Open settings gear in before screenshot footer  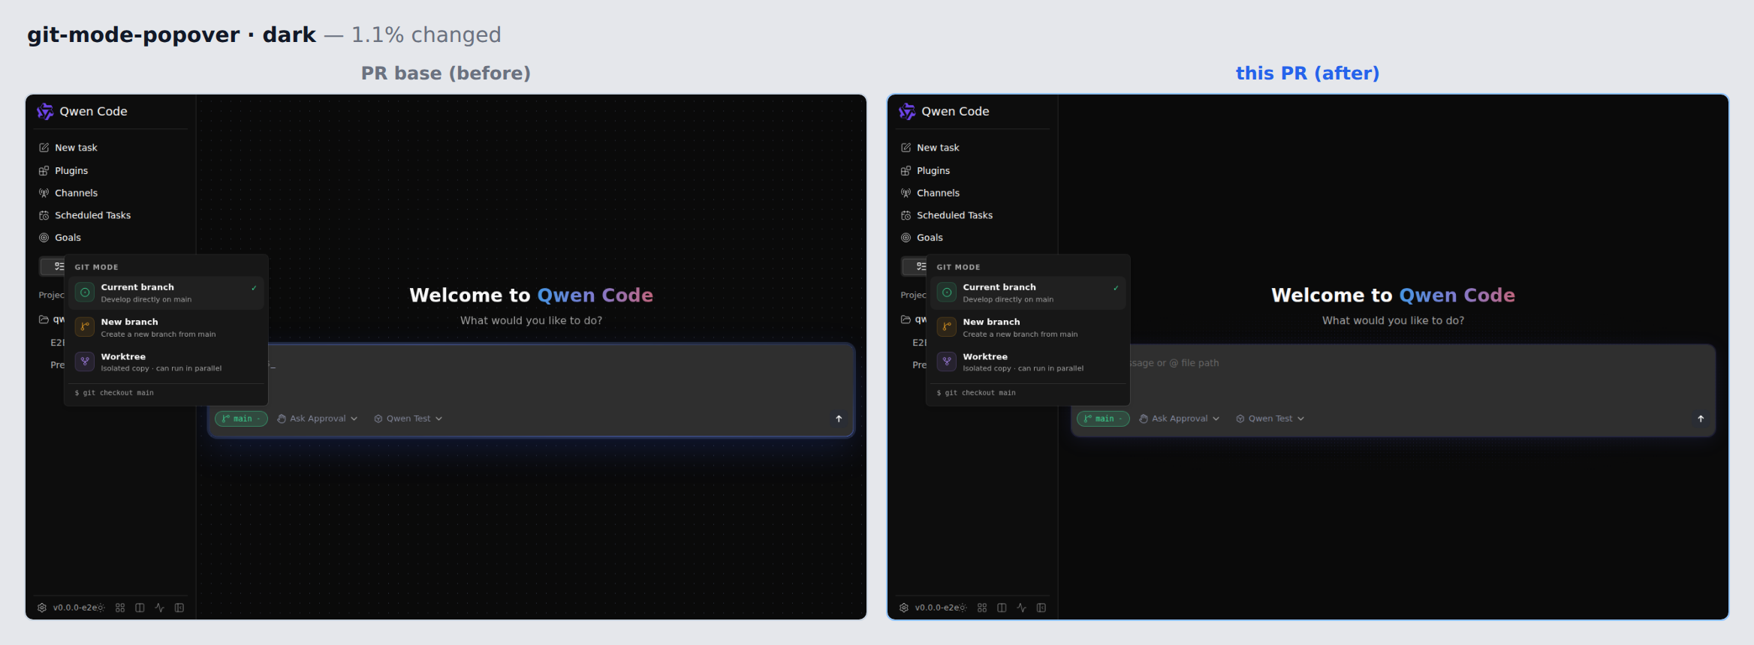click(42, 607)
